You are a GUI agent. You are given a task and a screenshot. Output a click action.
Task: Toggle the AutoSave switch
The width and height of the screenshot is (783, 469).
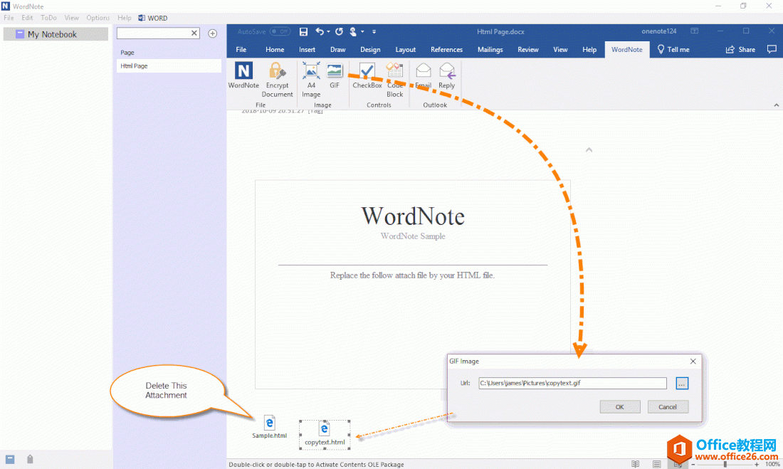280,31
